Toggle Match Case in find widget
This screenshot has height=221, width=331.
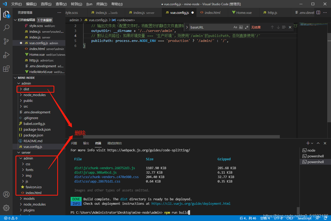[235, 27]
